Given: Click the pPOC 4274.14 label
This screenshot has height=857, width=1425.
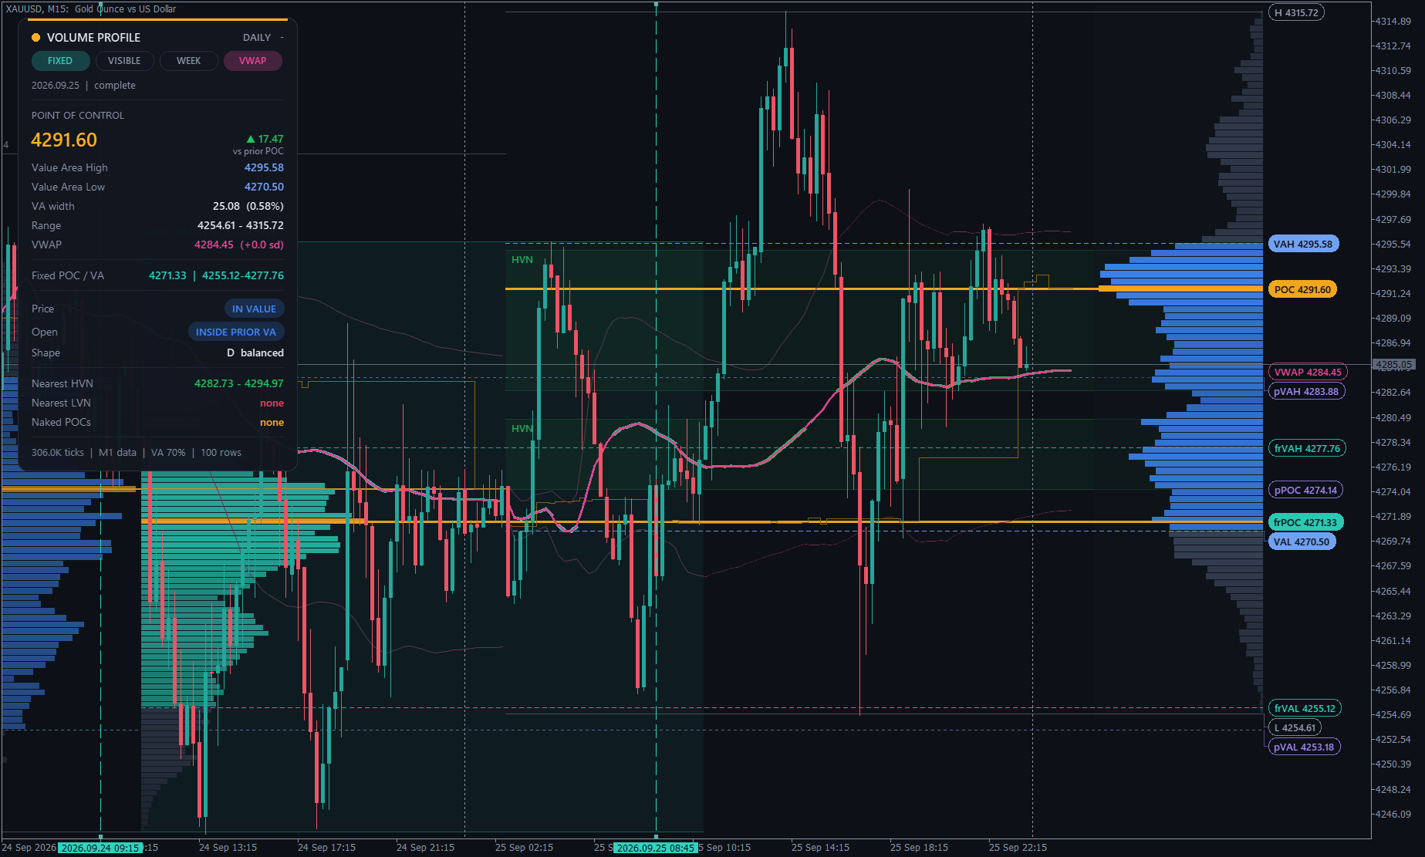Looking at the screenshot, I should [1305, 491].
